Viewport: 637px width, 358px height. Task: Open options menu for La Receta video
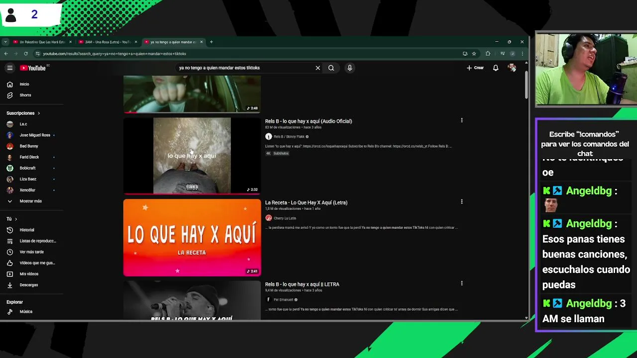(x=462, y=202)
